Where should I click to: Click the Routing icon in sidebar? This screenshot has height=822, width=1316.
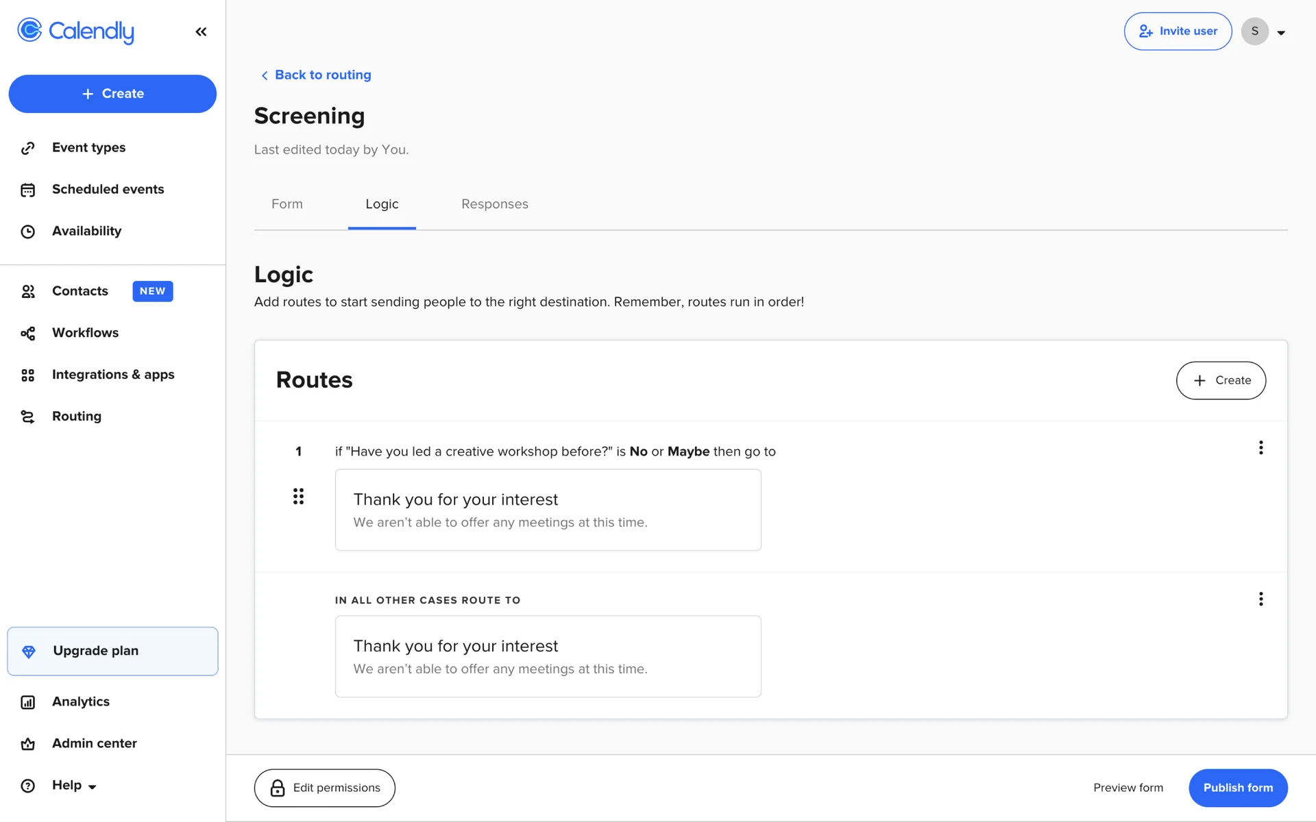(27, 416)
